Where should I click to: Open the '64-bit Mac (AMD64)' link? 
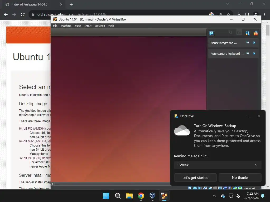pos(35,141)
